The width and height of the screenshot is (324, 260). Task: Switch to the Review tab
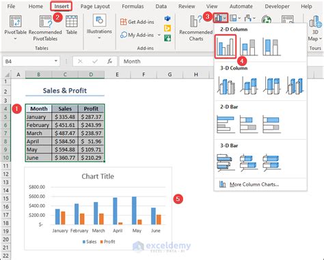187,6
